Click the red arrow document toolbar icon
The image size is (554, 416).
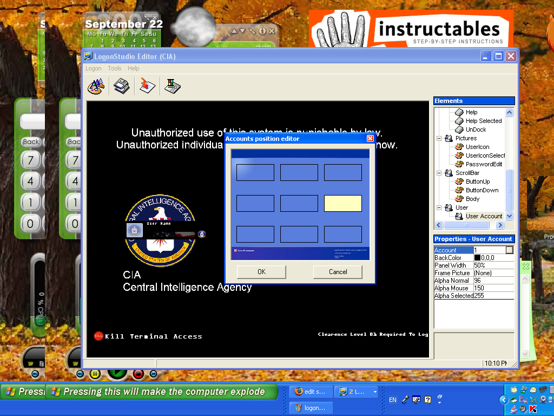(x=147, y=86)
